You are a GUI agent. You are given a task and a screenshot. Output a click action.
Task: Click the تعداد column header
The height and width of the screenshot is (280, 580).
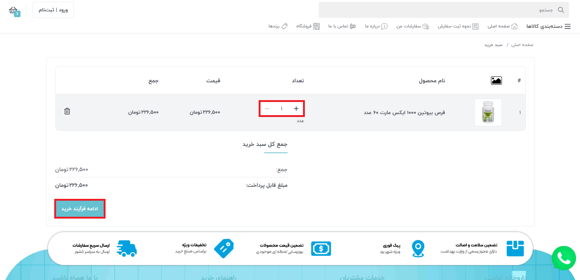[298, 80]
